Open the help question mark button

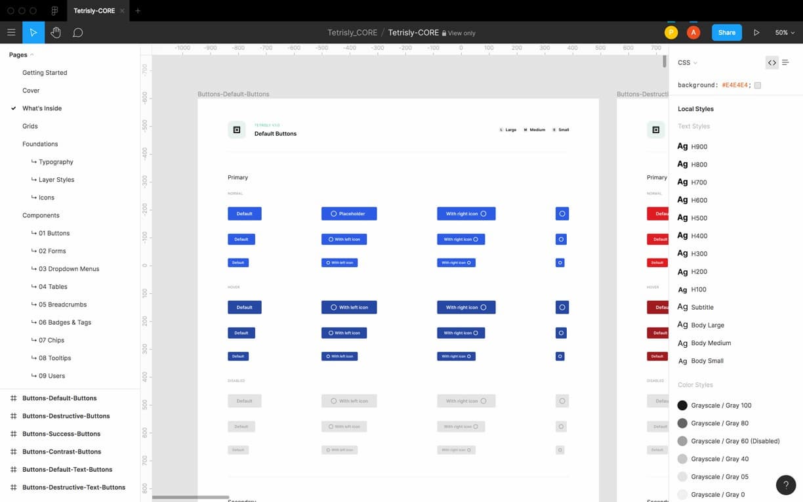coord(786,485)
